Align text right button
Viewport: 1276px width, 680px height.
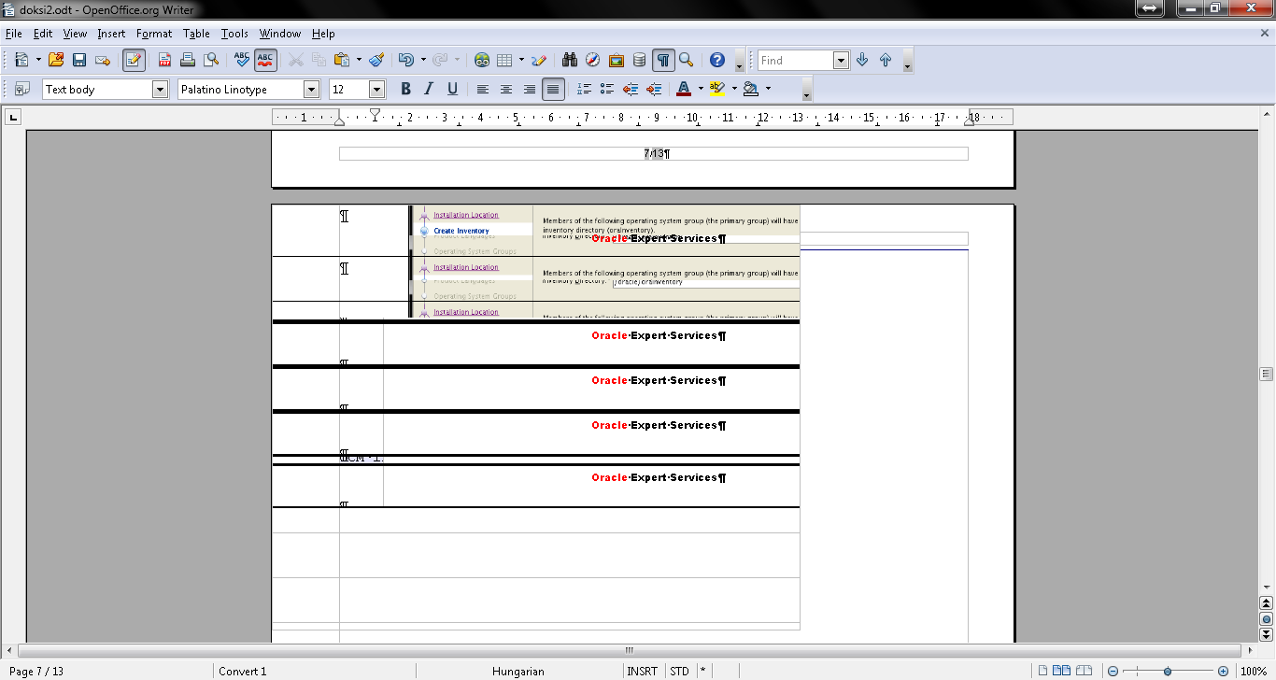[x=530, y=89]
